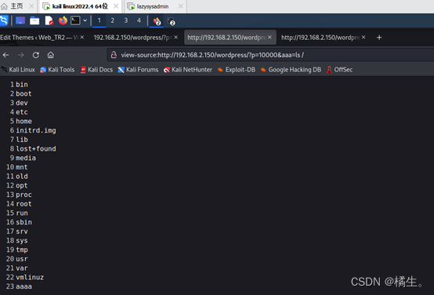
Task: Close the kali linux2022.4 VM tab
Action: 116,6
